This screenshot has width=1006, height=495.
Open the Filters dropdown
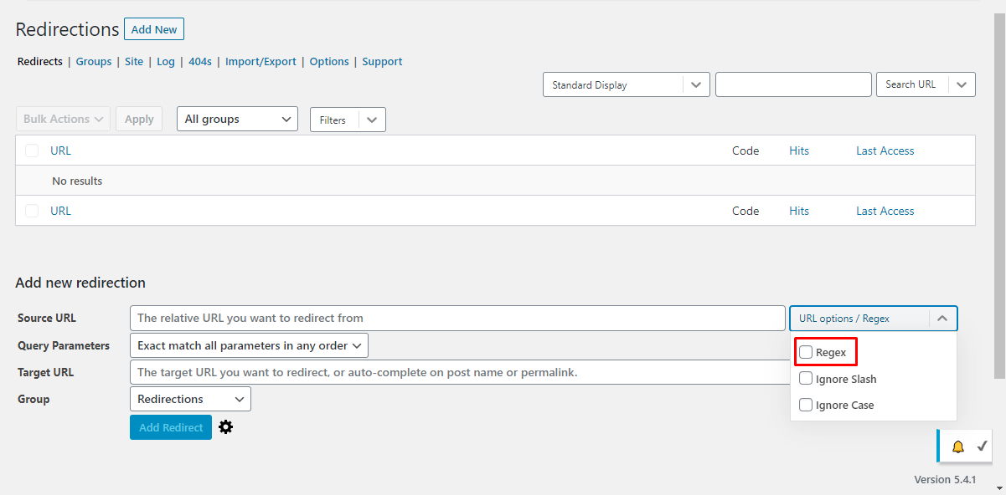pos(348,120)
